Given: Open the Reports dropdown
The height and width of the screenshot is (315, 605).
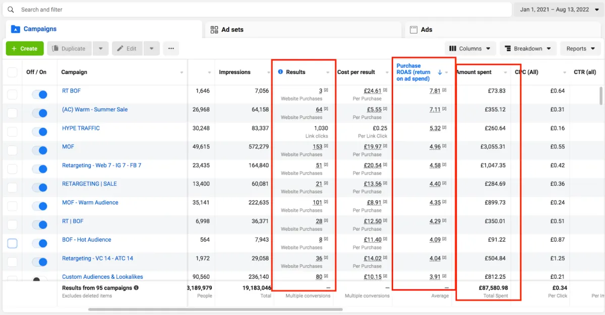Looking at the screenshot, I should tap(580, 48).
